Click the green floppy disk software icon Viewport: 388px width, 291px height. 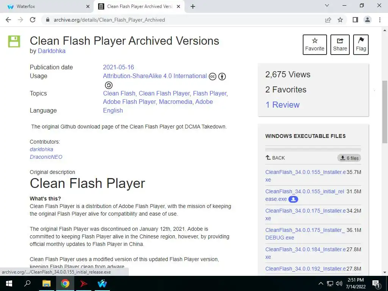point(14,41)
